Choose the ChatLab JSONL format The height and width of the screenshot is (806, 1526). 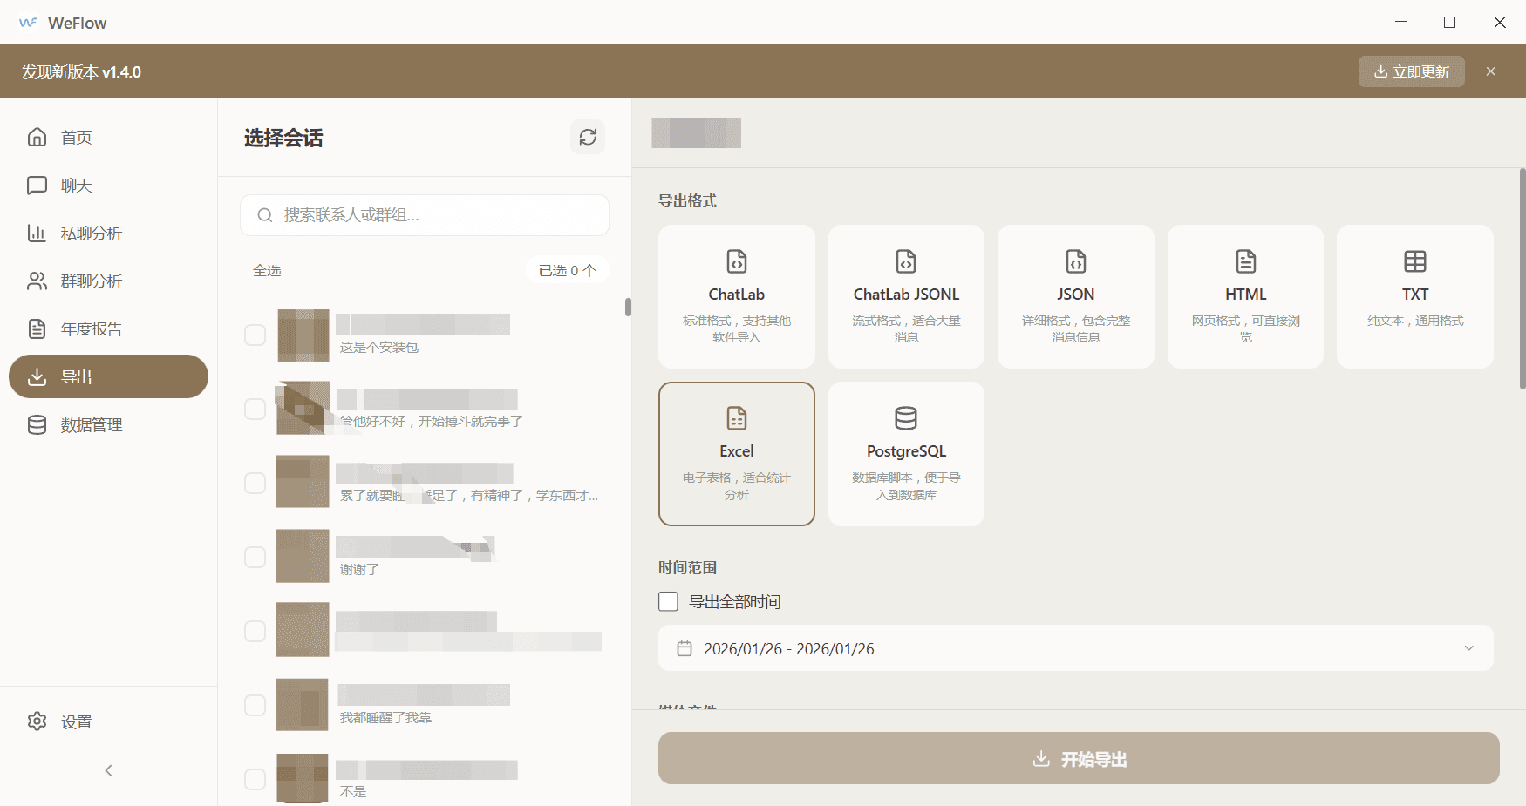click(906, 296)
